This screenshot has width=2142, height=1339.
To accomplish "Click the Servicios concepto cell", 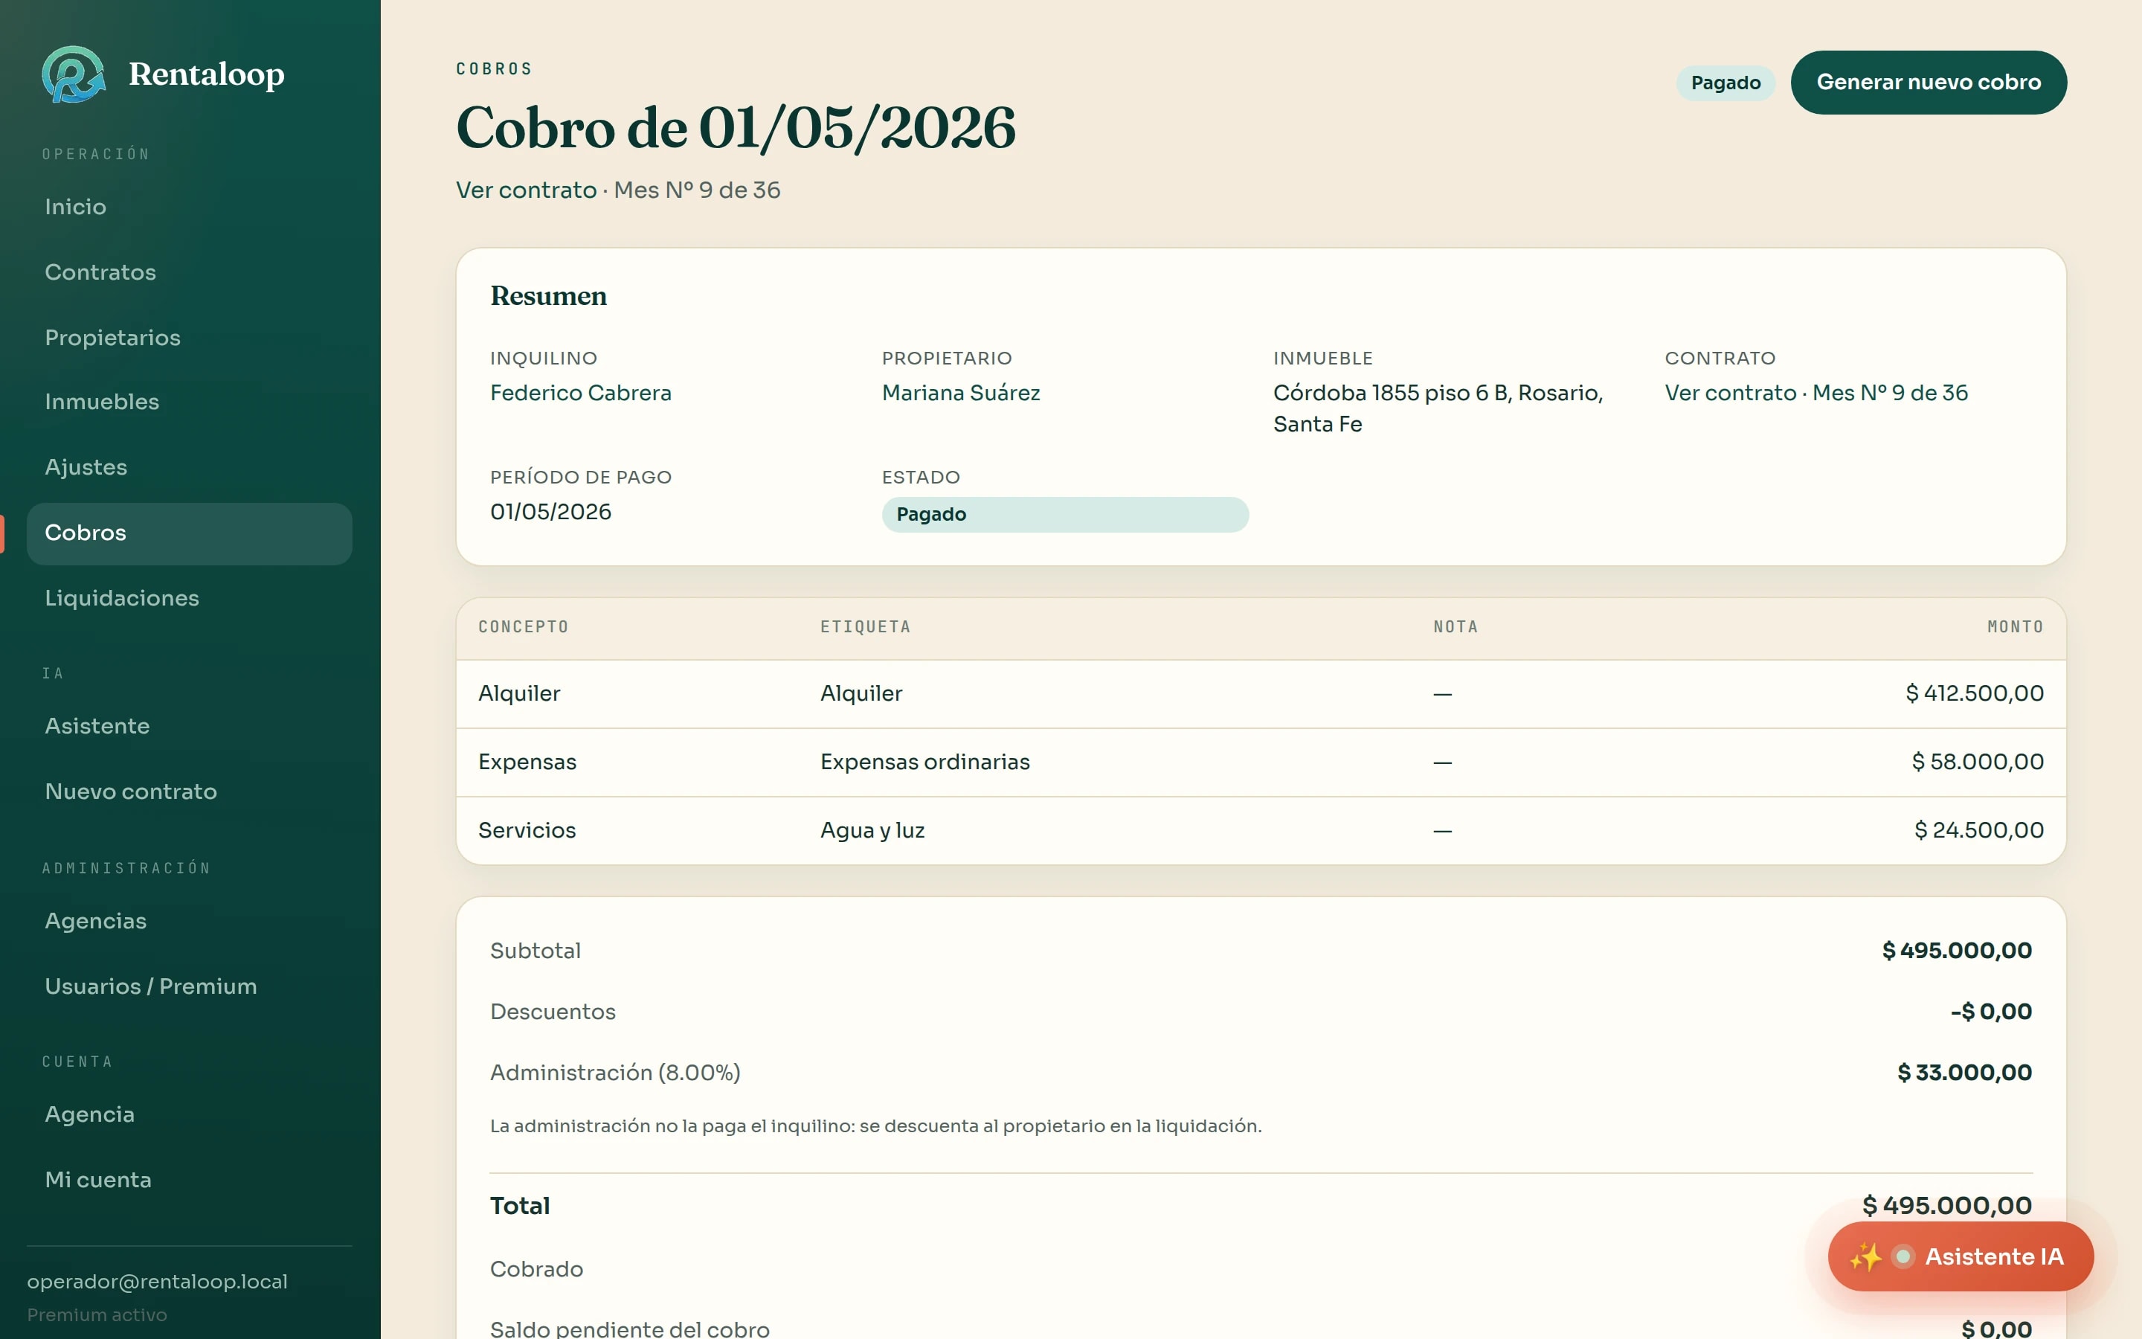I will [x=527, y=829].
